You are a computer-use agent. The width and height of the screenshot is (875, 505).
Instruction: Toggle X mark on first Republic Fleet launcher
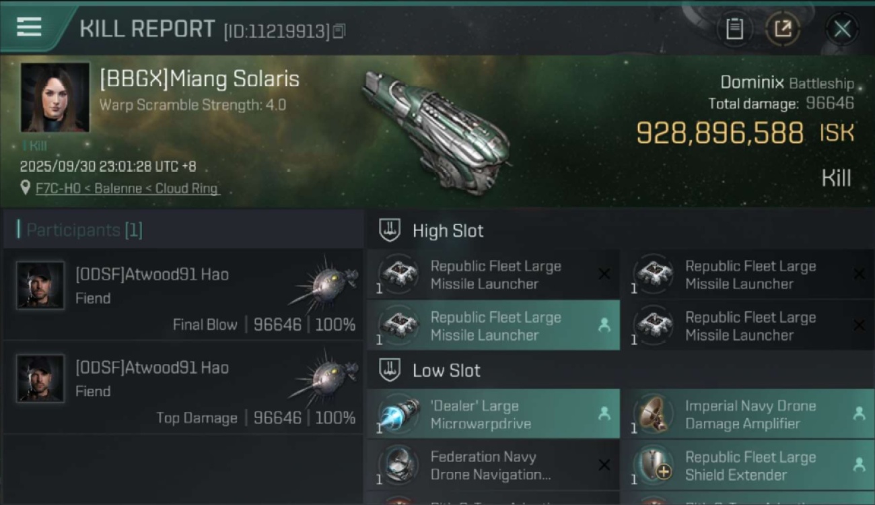tap(604, 274)
